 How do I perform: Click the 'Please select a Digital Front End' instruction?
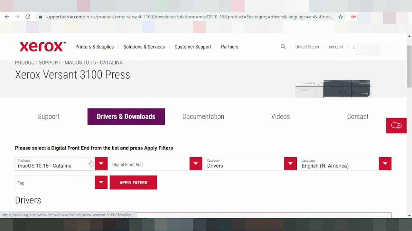tap(94, 148)
